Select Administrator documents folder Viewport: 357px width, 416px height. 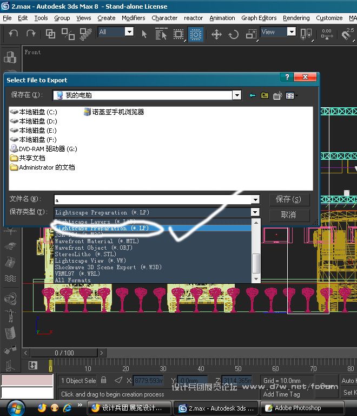click(42, 167)
